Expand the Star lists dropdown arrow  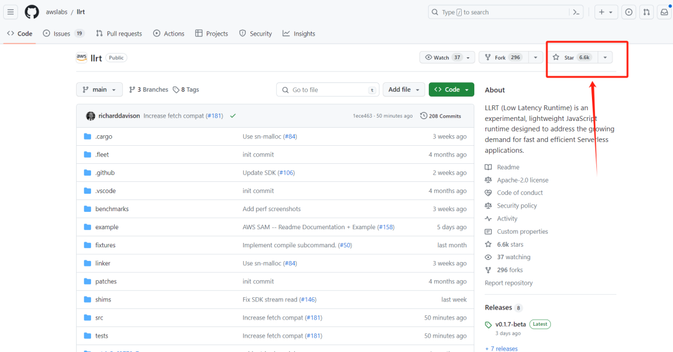(604, 57)
